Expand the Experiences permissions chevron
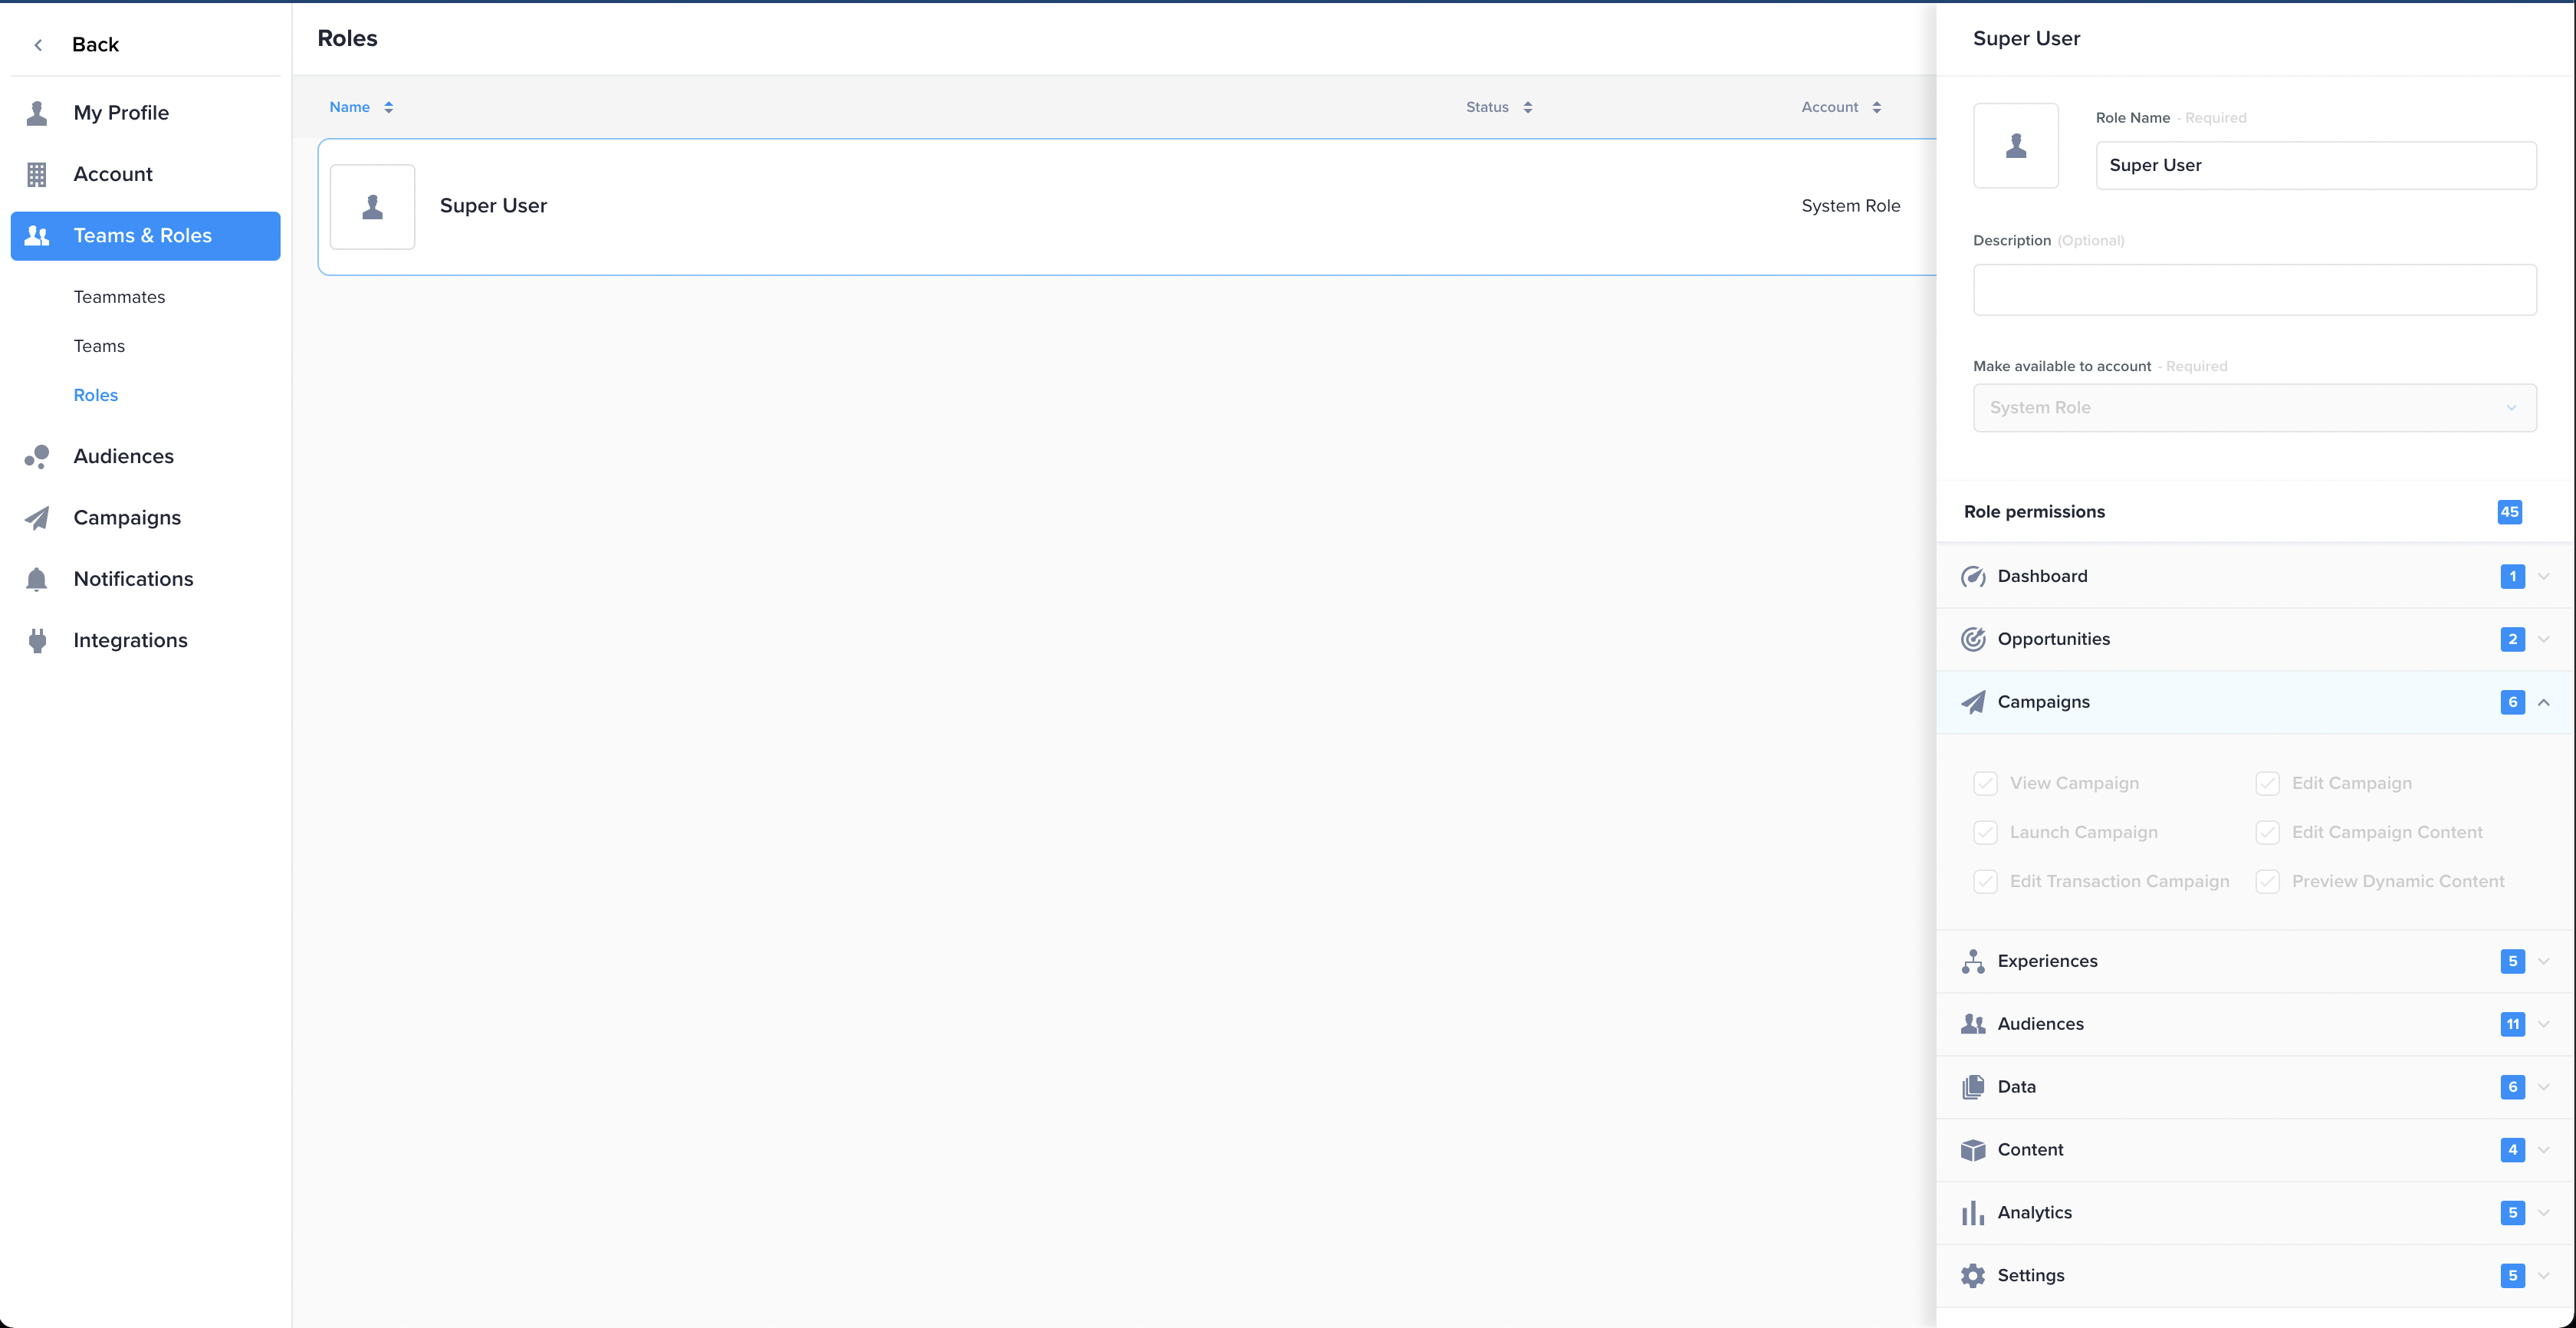This screenshot has height=1328, width=2576. (x=2544, y=961)
